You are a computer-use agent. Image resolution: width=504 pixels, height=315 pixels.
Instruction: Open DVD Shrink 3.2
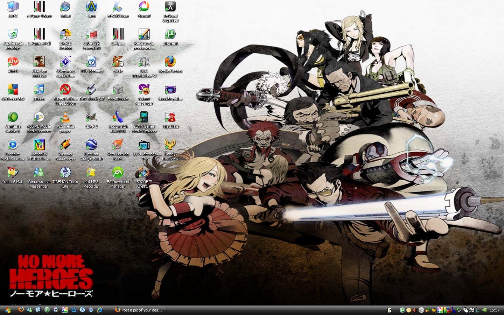click(x=92, y=92)
